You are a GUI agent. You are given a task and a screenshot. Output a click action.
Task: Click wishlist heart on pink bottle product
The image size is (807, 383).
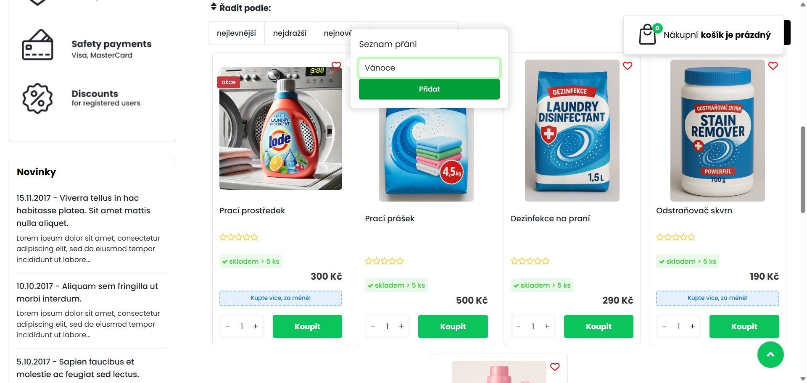pos(555,367)
